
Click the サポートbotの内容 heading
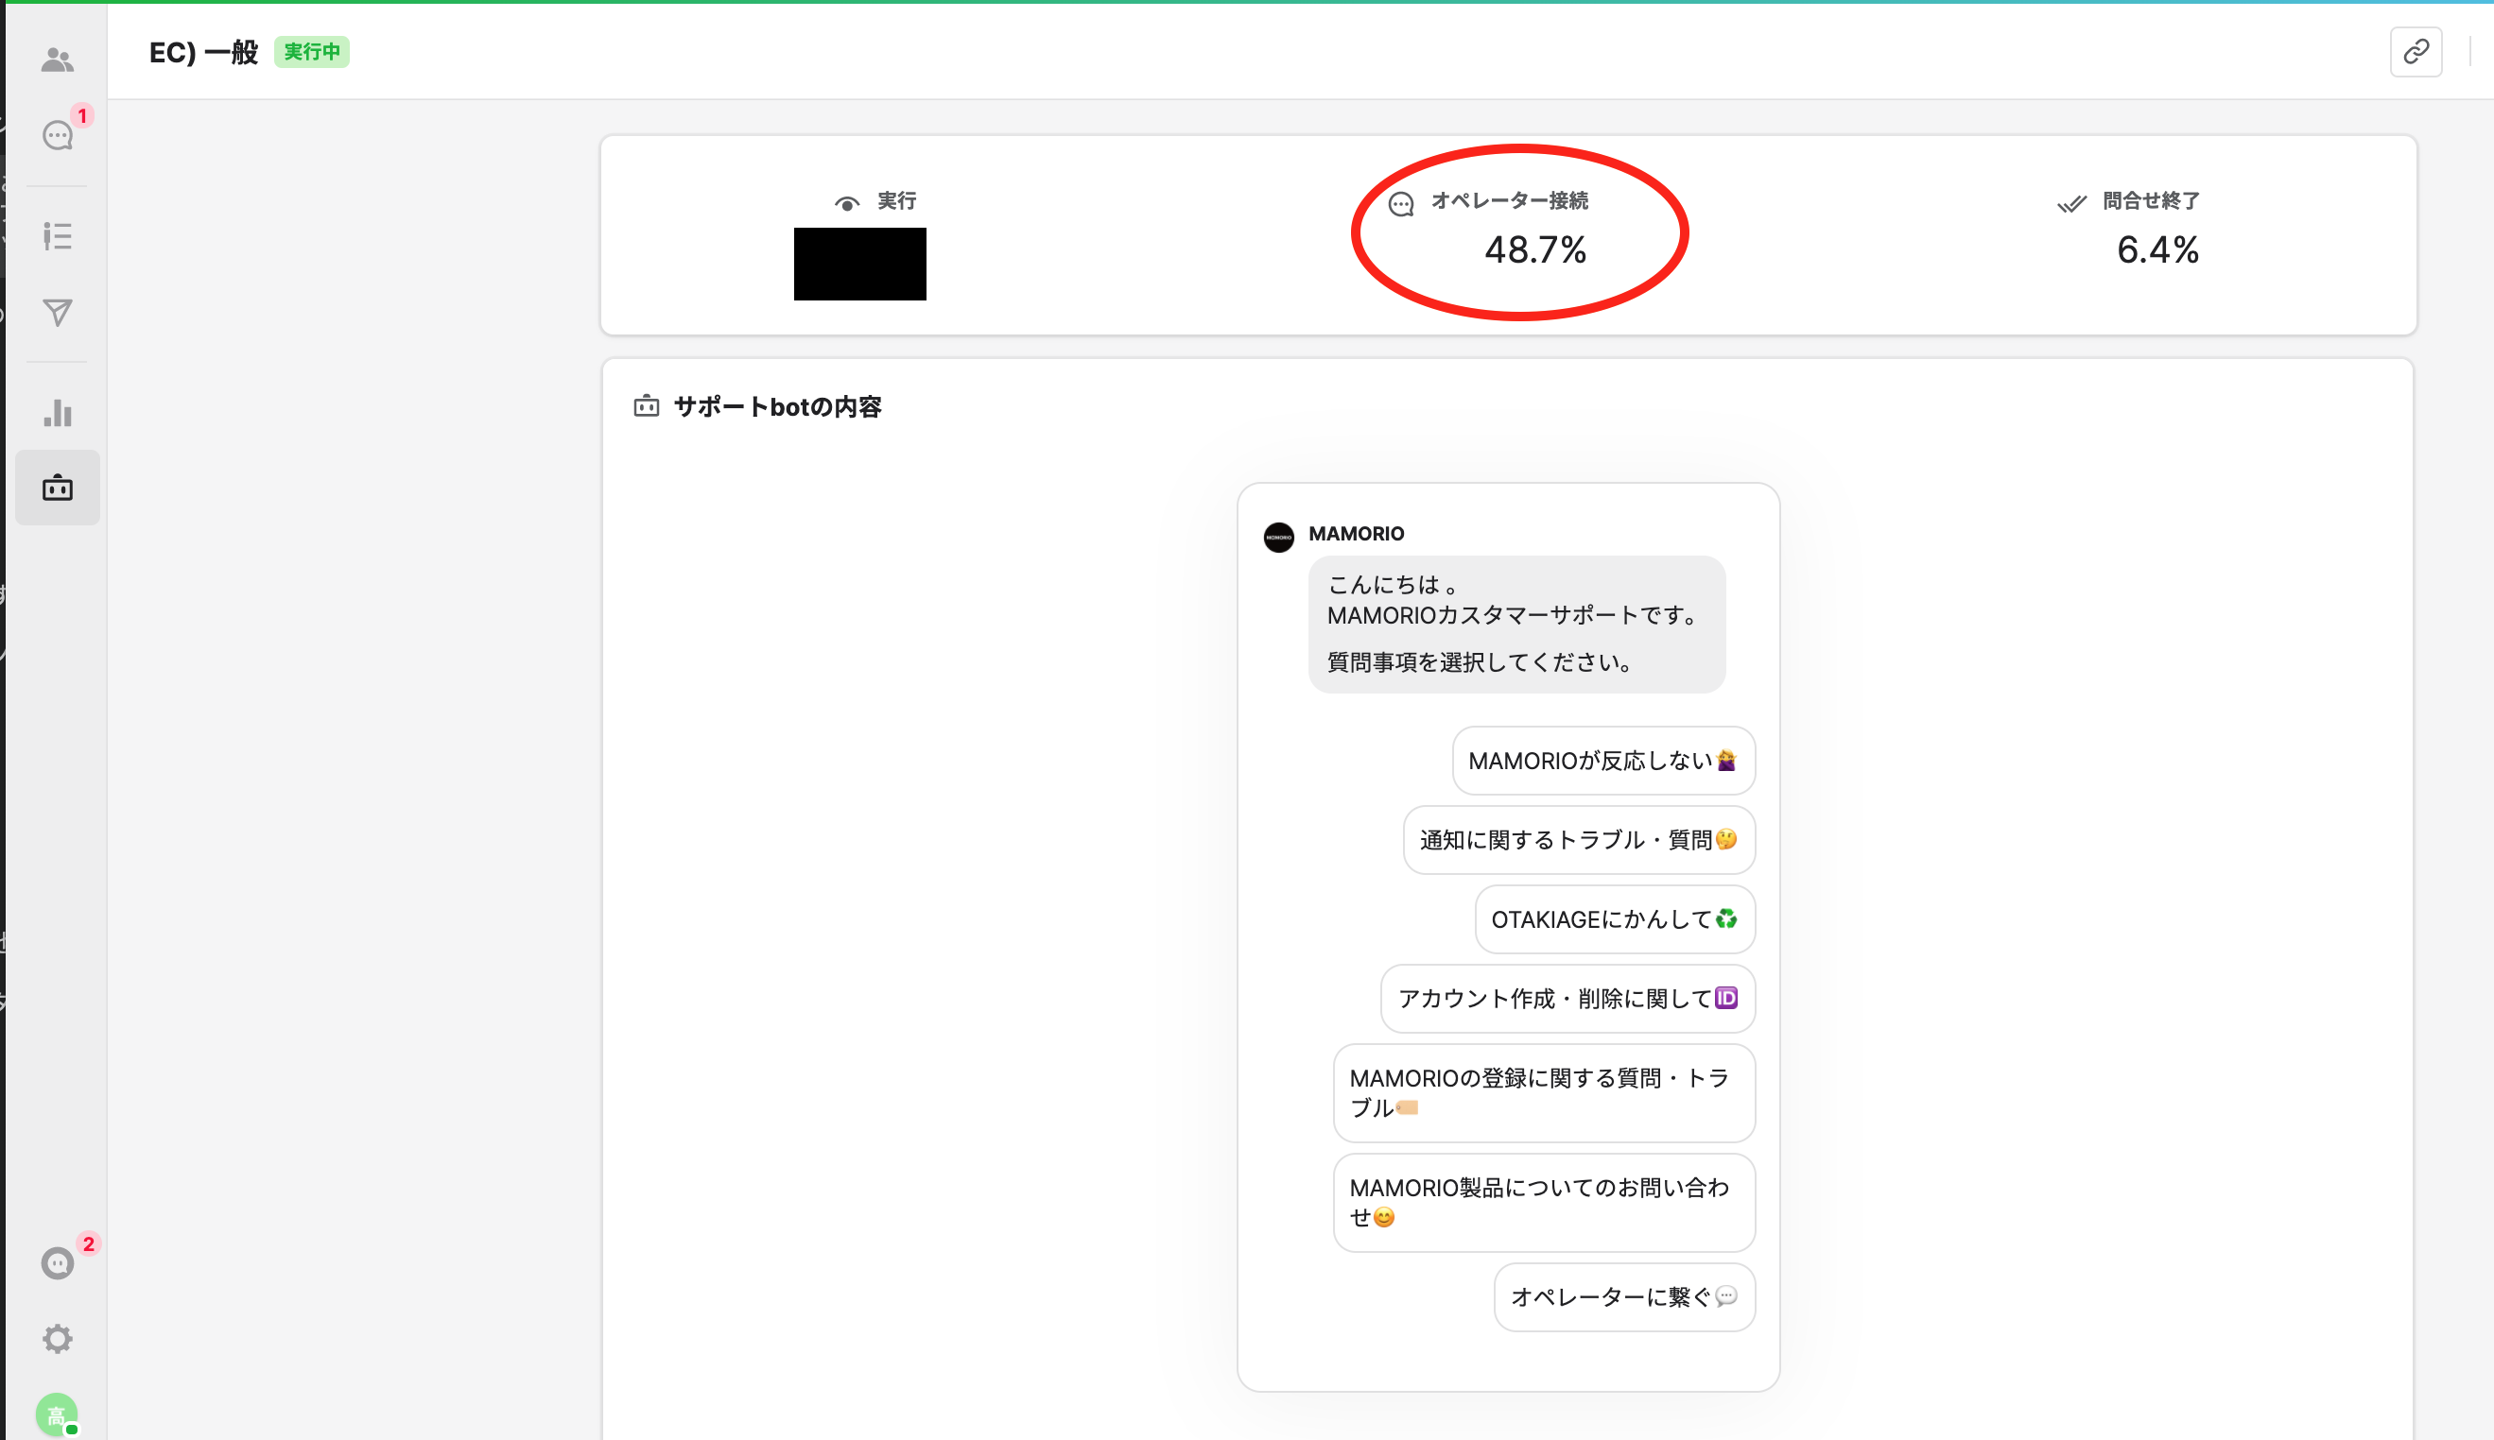(777, 406)
